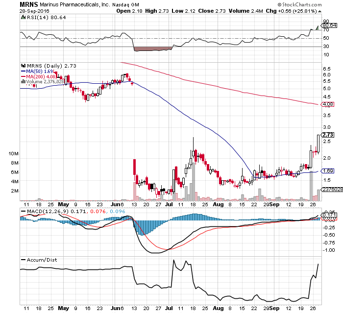Click the 1.69 blue price tag on axis
This screenshot has width=343, height=313.
pos(328,171)
